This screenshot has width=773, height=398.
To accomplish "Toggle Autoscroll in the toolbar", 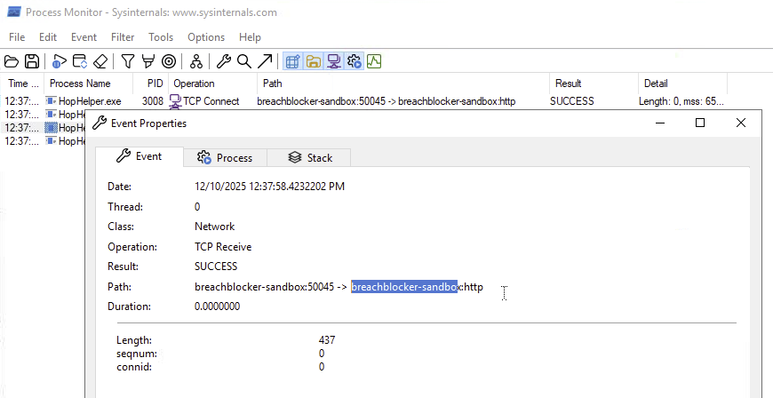I will (80, 61).
